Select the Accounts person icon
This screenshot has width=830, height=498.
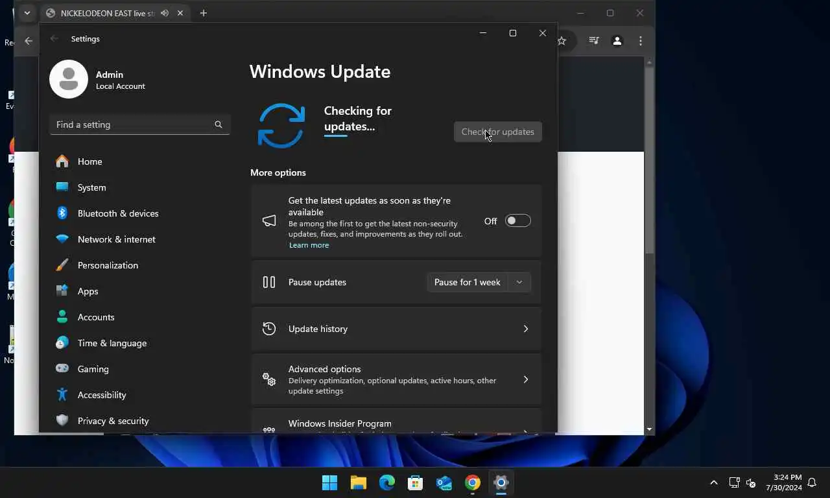click(62, 317)
